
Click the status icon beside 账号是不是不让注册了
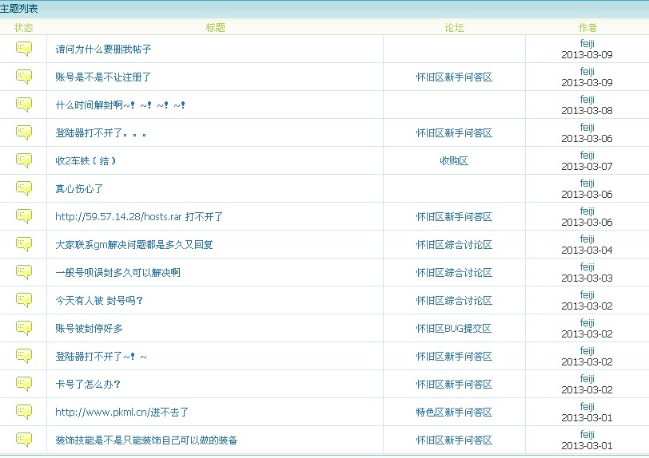pos(24,77)
